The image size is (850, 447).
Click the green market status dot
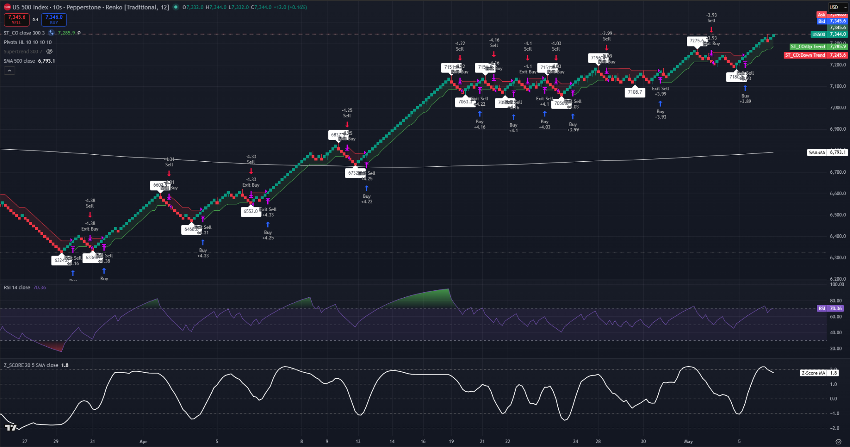(176, 7)
